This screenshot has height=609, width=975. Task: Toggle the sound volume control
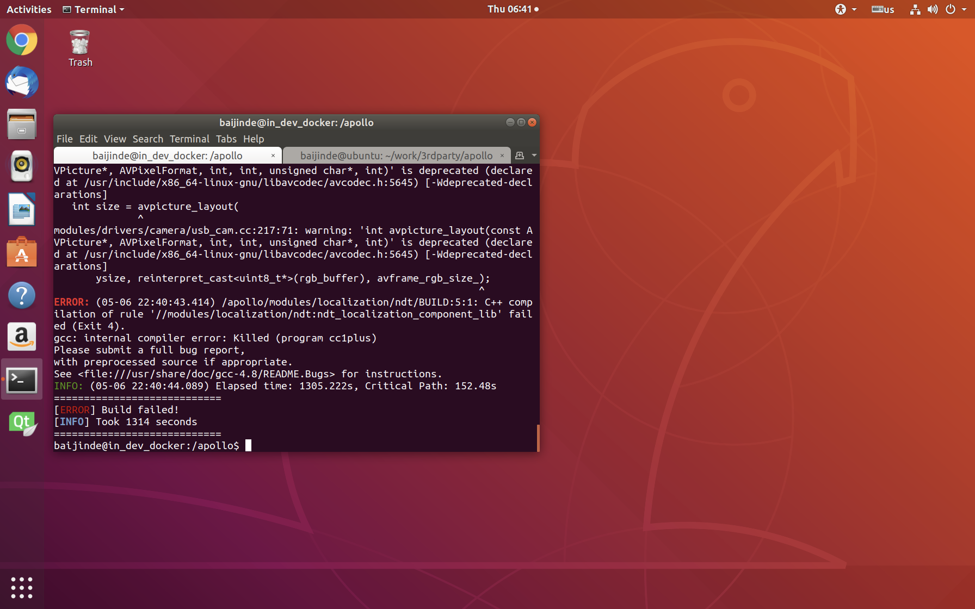(x=932, y=9)
